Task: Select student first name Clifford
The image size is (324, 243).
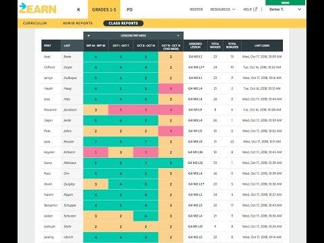Action: tap(49, 67)
